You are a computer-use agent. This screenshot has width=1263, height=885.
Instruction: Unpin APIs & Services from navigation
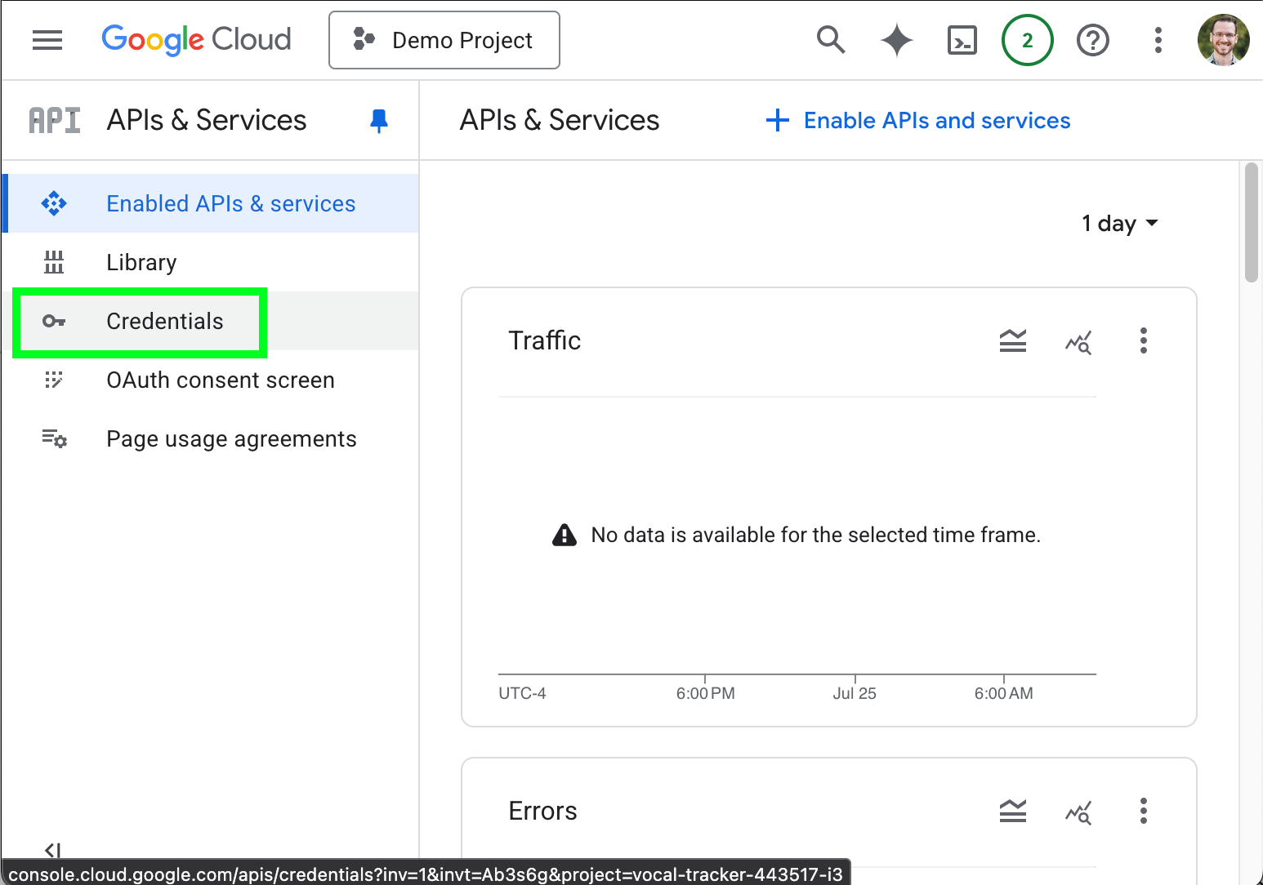click(379, 120)
